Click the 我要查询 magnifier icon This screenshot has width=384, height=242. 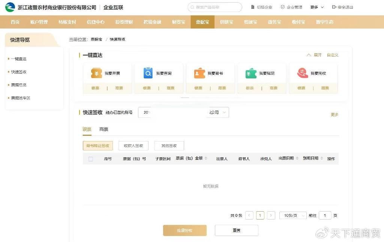pos(148,73)
